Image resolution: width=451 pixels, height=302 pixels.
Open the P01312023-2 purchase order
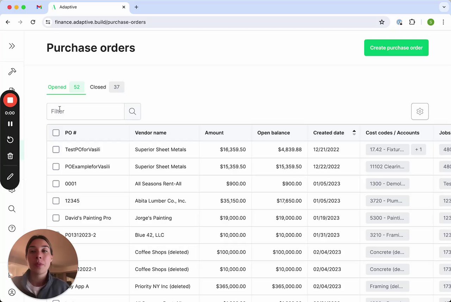tap(80, 235)
